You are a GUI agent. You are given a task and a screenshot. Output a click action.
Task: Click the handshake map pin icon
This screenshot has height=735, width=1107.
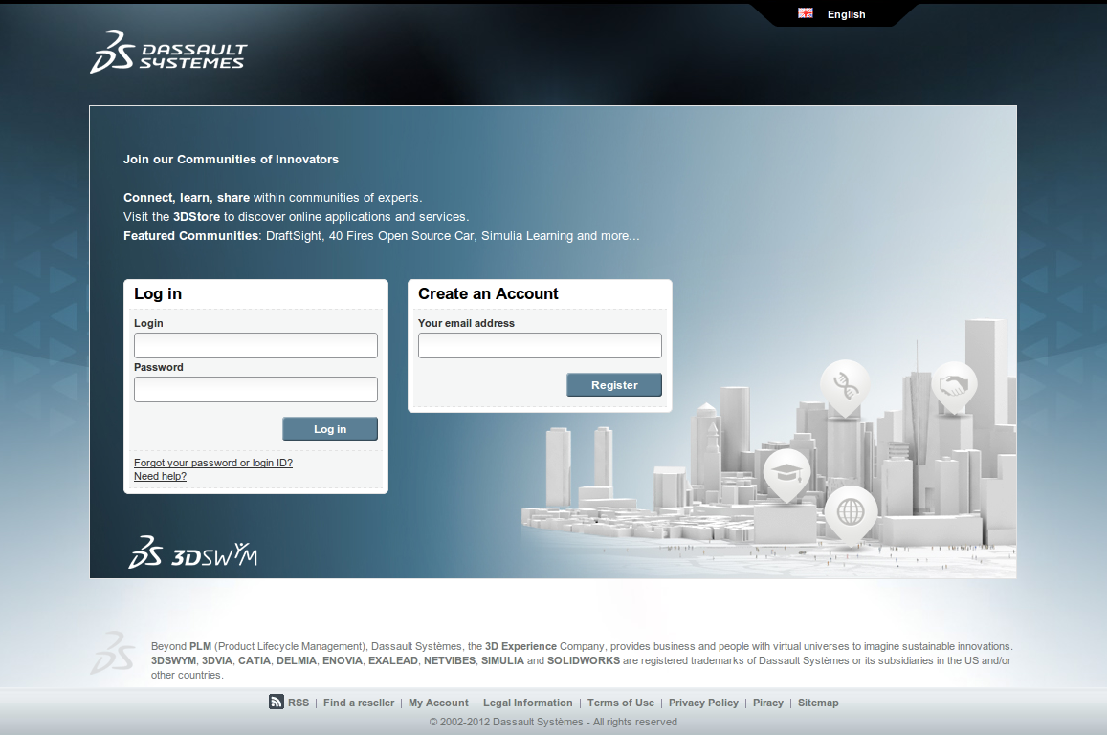(x=953, y=386)
